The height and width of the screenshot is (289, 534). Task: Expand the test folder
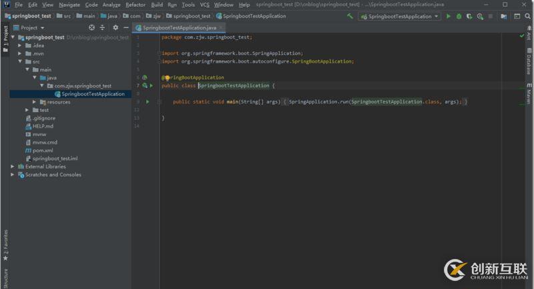pos(27,110)
